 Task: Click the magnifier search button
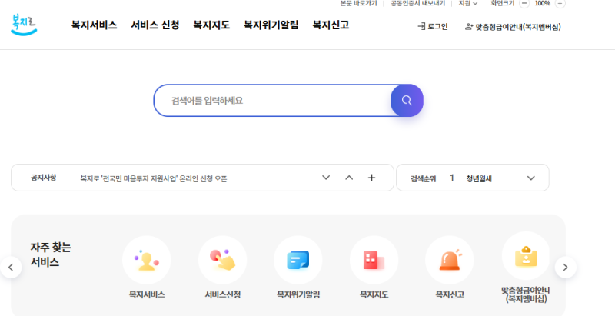(x=407, y=101)
